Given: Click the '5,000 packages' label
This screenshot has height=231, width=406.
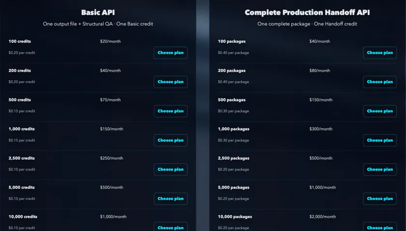Looking at the screenshot, I should tap(233, 188).
